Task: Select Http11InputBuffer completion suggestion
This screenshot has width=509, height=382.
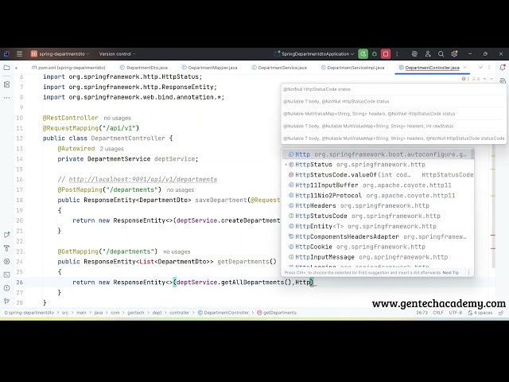Action: (378, 185)
